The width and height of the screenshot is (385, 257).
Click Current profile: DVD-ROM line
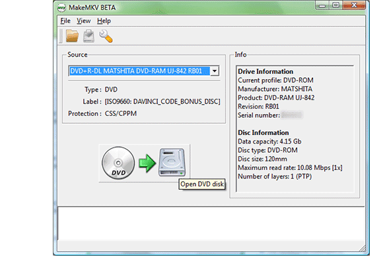coord(275,80)
